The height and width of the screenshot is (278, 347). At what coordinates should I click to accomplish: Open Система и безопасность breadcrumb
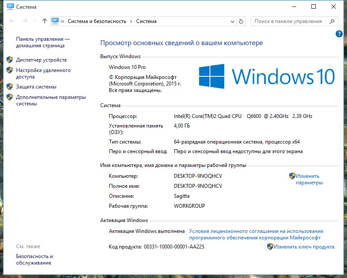97,21
